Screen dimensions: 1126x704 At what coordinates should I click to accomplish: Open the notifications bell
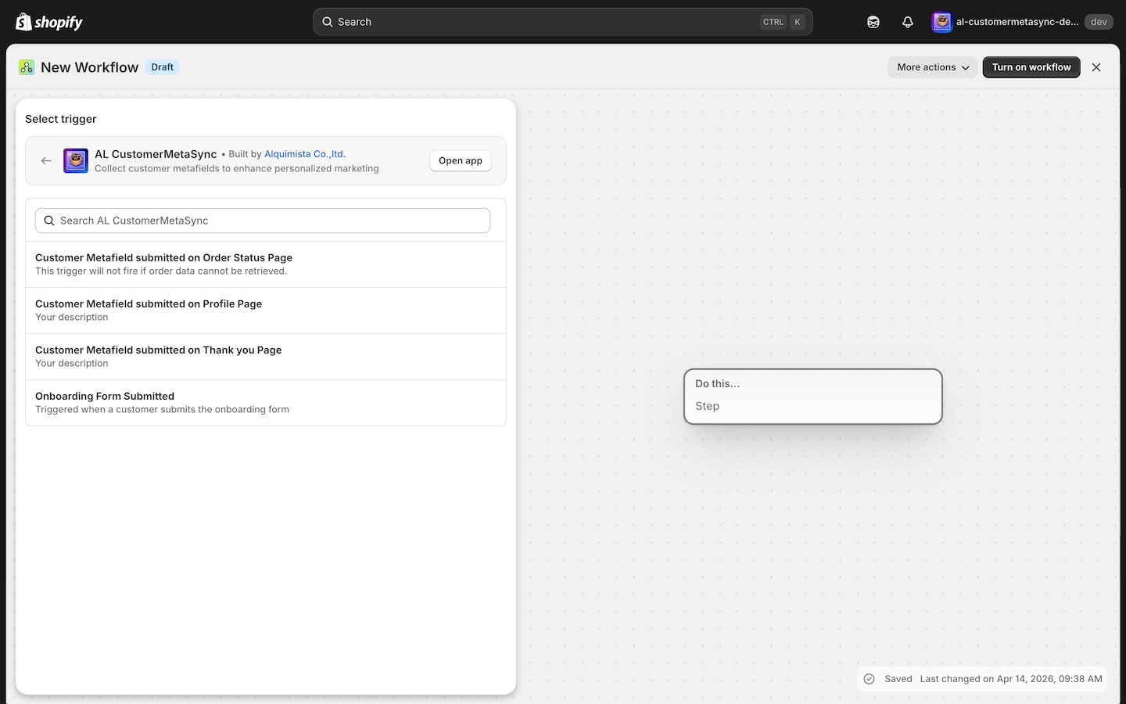pos(908,22)
